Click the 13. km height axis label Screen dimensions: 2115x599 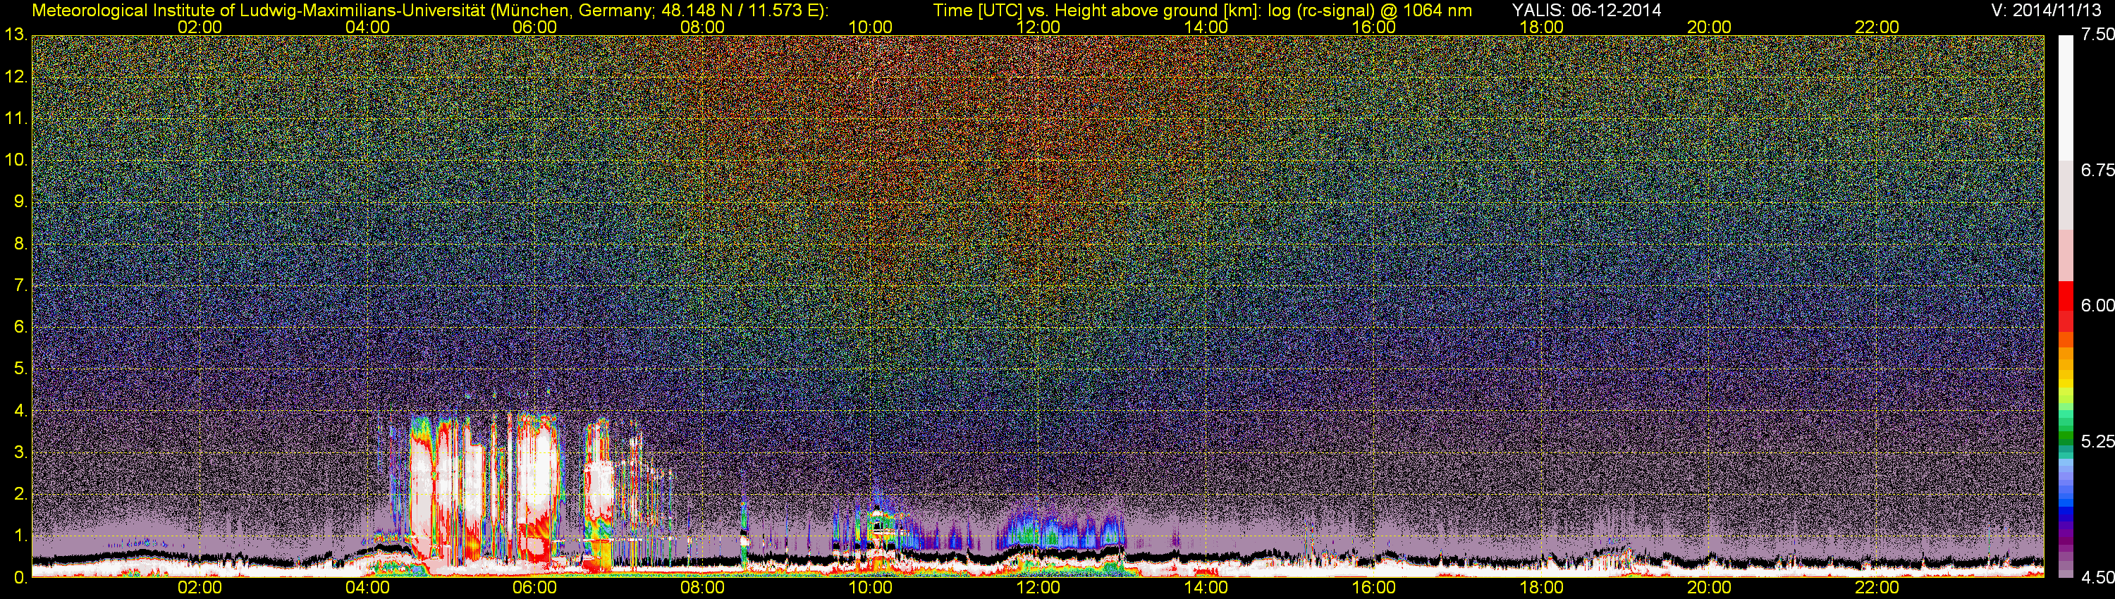tap(16, 35)
